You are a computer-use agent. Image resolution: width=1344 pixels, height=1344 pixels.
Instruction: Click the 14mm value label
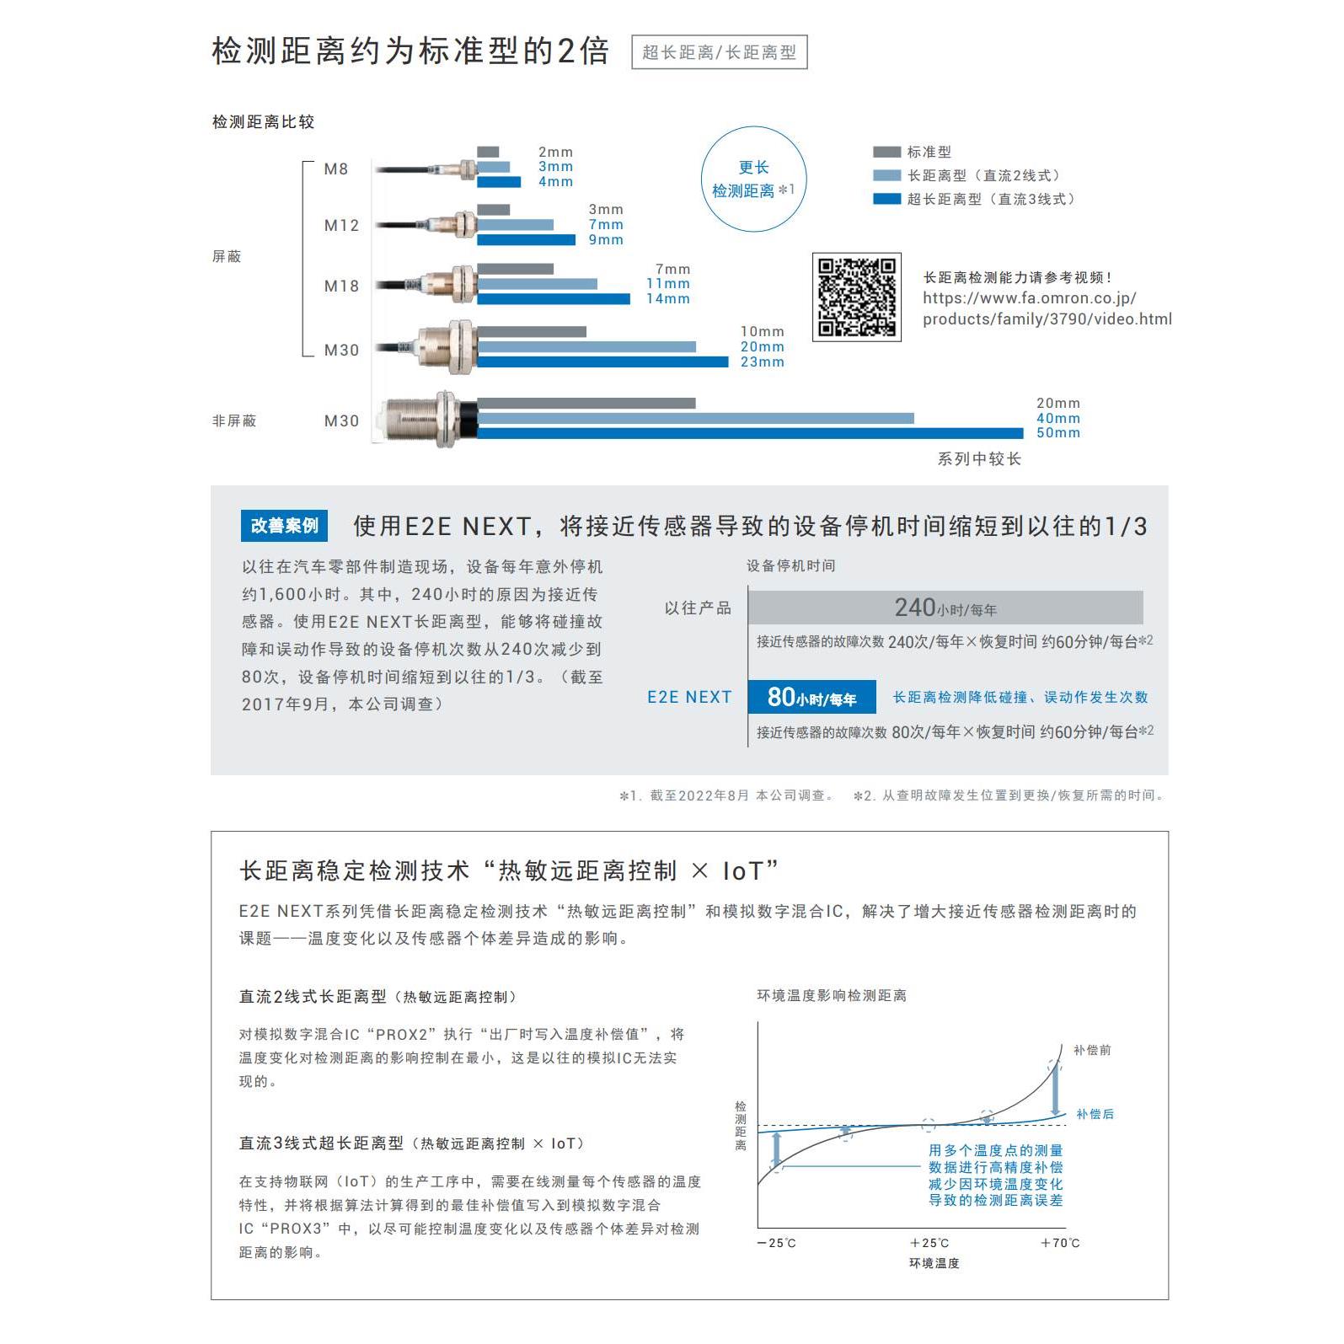click(668, 299)
